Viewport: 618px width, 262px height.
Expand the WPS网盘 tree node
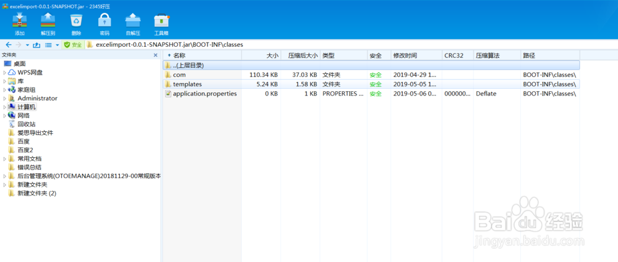pyautogui.click(x=4, y=72)
